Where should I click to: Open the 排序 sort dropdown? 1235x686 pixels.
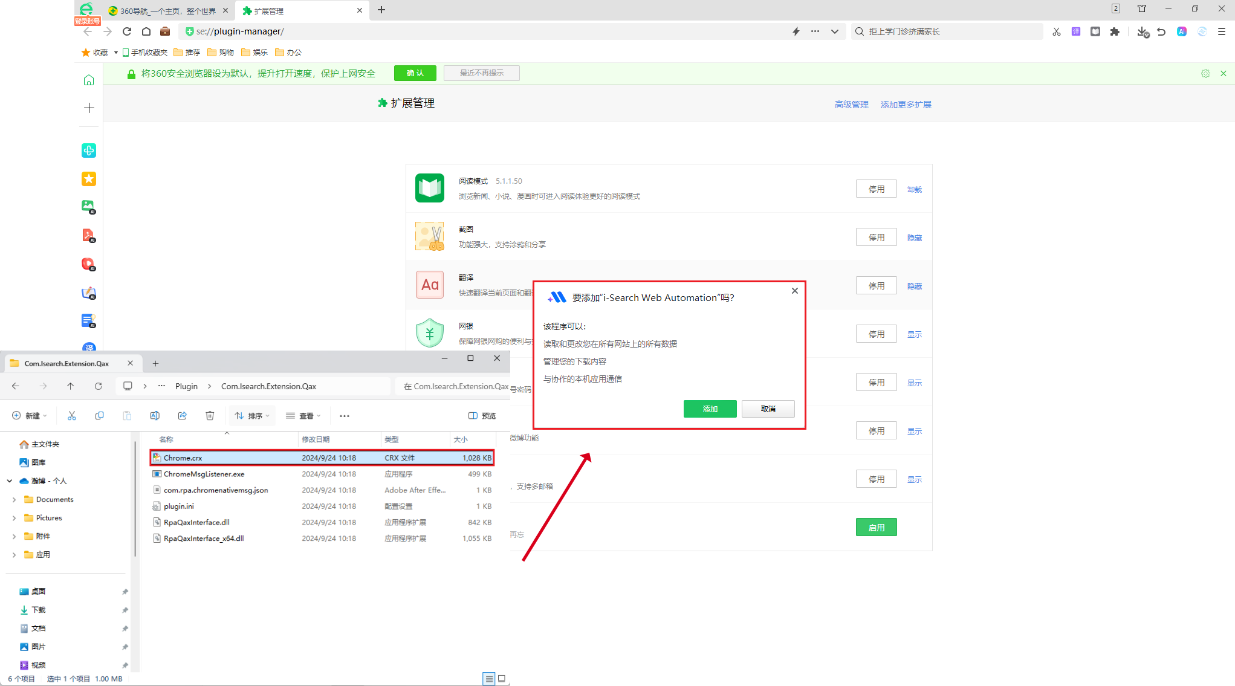(x=252, y=416)
